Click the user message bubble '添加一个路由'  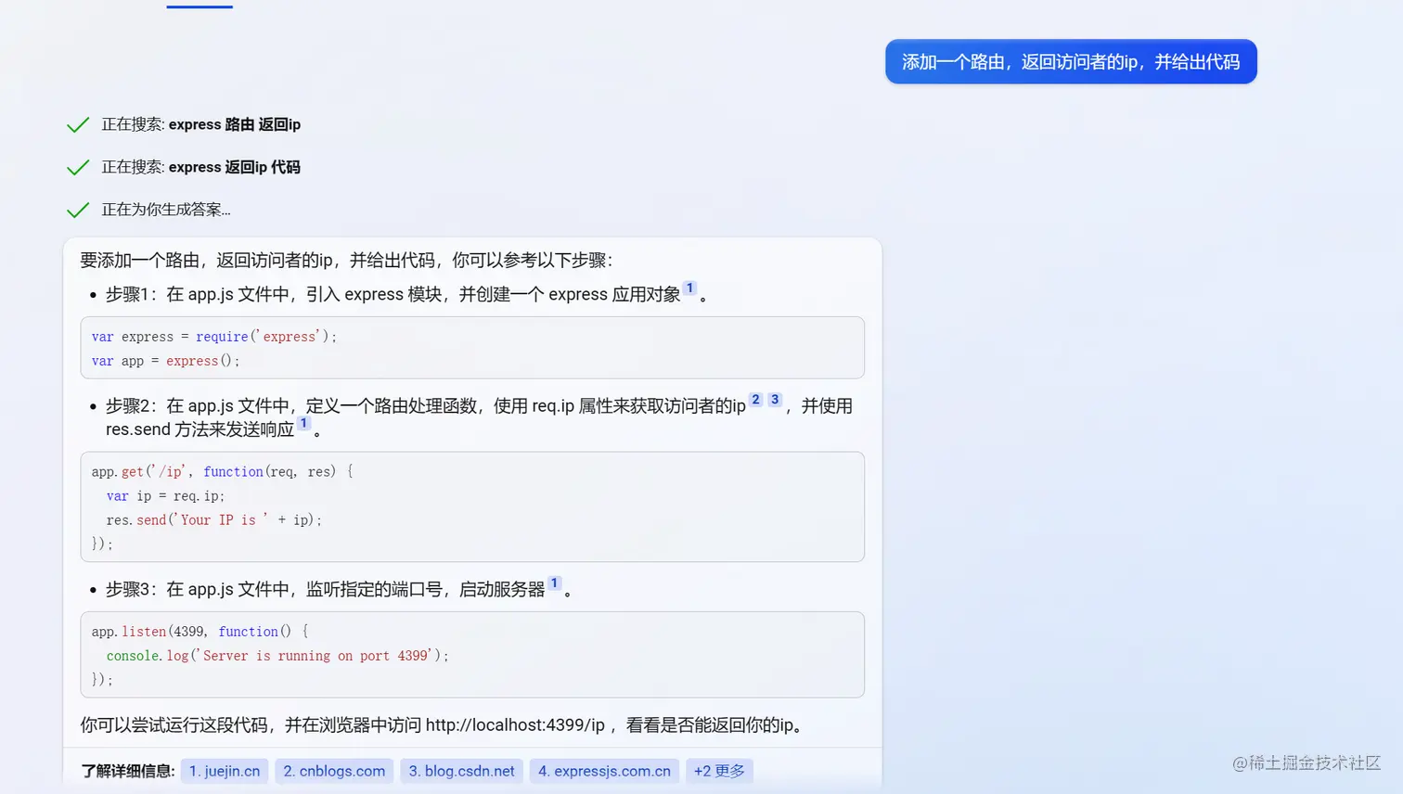coord(1071,61)
